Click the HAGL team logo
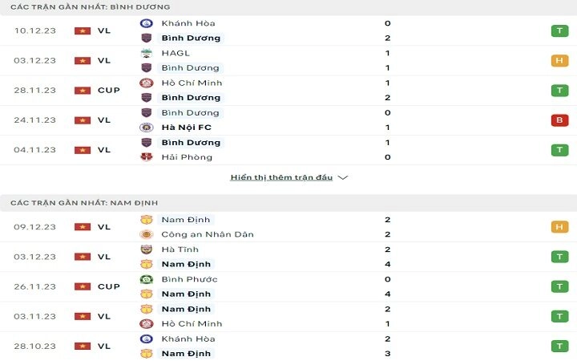This screenshot has height=361, width=577. 147,53
